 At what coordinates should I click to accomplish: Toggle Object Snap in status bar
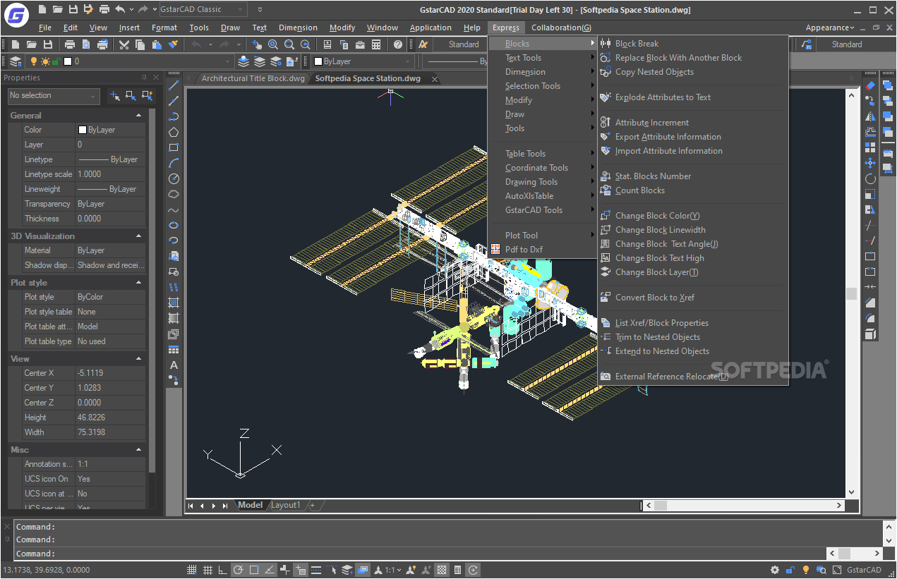[x=254, y=570]
